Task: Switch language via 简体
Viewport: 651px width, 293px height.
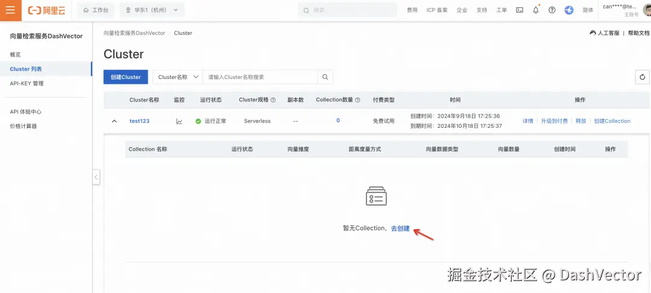Action: click(588, 10)
